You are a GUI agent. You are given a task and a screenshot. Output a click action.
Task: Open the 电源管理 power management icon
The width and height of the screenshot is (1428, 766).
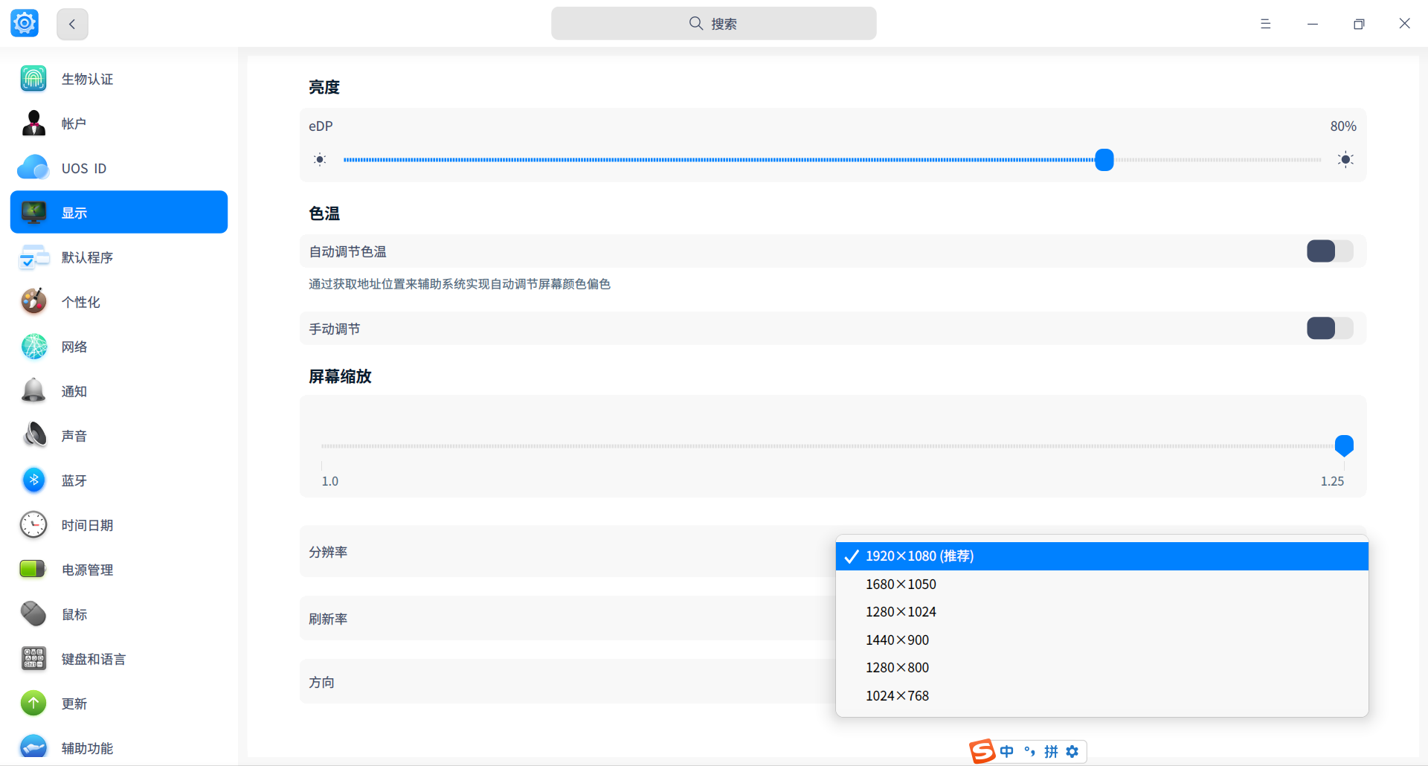[33, 569]
